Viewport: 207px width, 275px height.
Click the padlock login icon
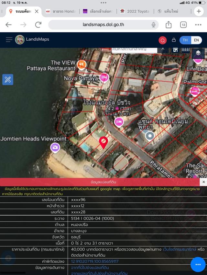[174, 40]
